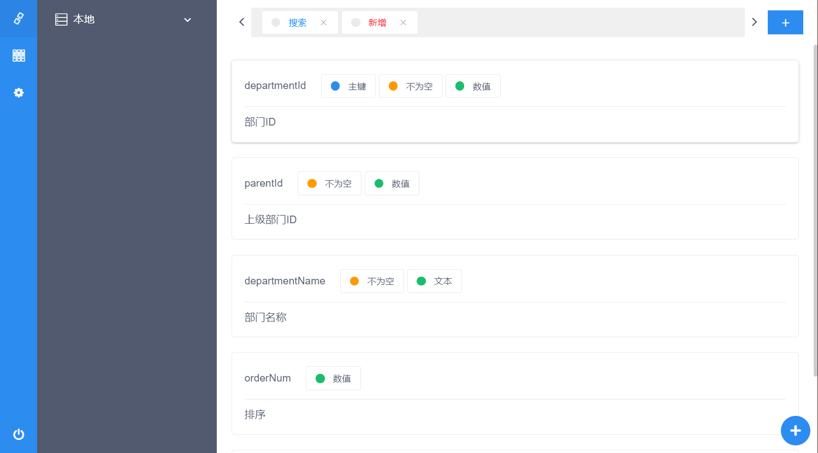Click the 排序 description text
This screenshot has height=453, width=818.
pos(255,415)
